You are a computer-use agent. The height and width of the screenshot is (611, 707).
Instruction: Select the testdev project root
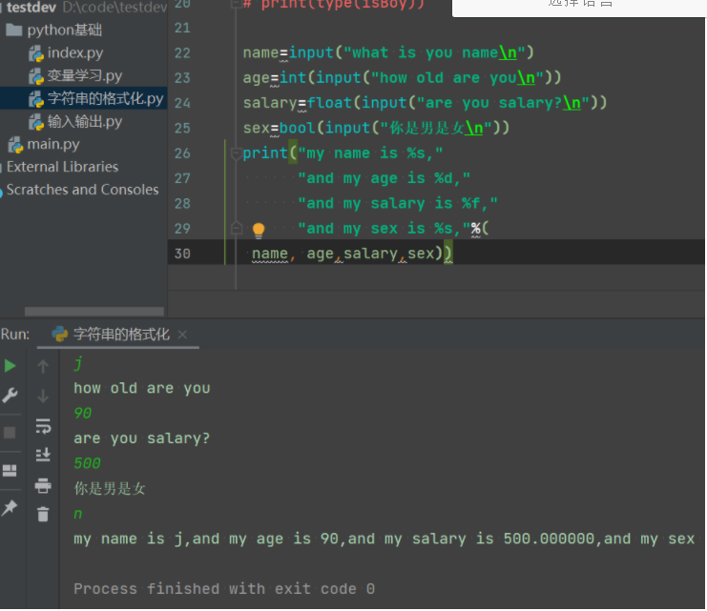pos(31,8)
